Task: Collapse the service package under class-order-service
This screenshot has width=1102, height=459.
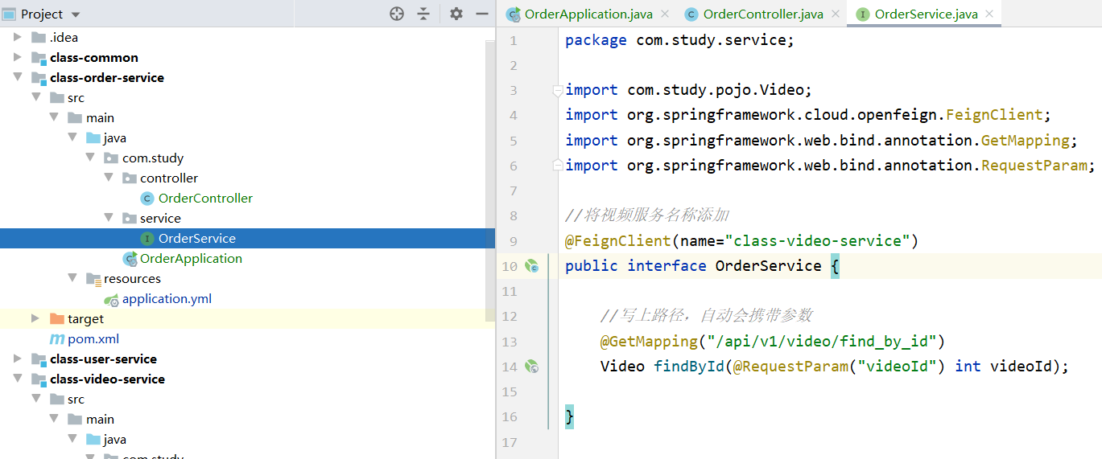Action: pos(109,218)
